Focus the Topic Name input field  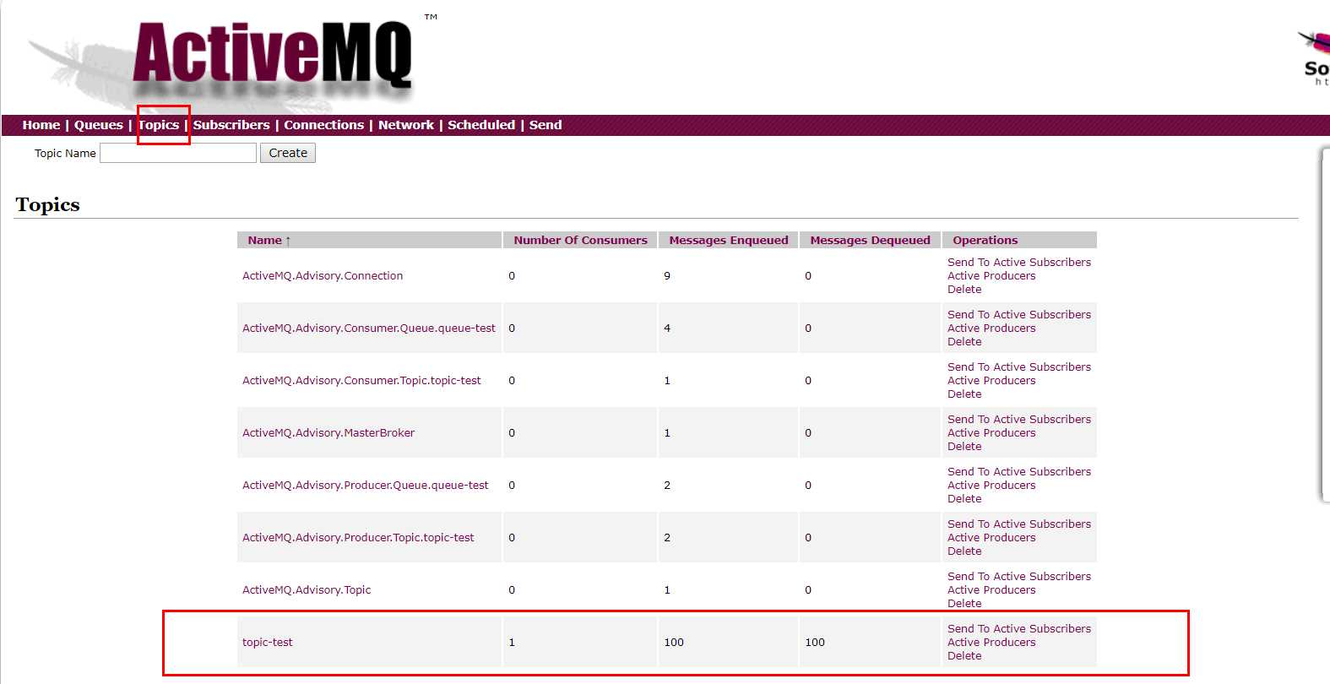point(178,153)
